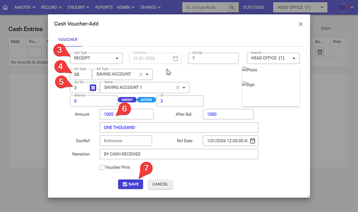Image resolution: width=358 pixels, height=212 pixels.
Task: Click the home icon in the navbar
Action: [6, 8]
